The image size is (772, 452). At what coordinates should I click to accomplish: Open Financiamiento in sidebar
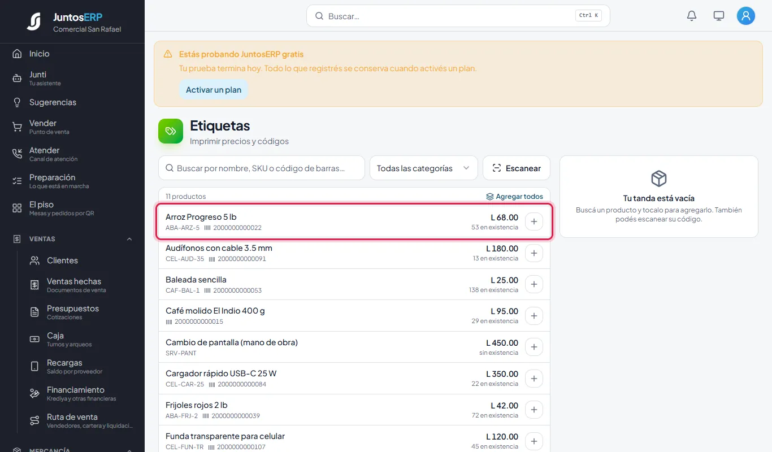[x=81, y=394]
